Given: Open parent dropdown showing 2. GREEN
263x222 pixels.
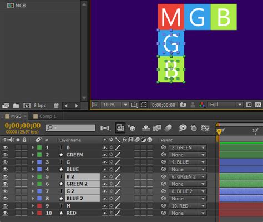Looking at the screenshot, I should click(188, 147).
